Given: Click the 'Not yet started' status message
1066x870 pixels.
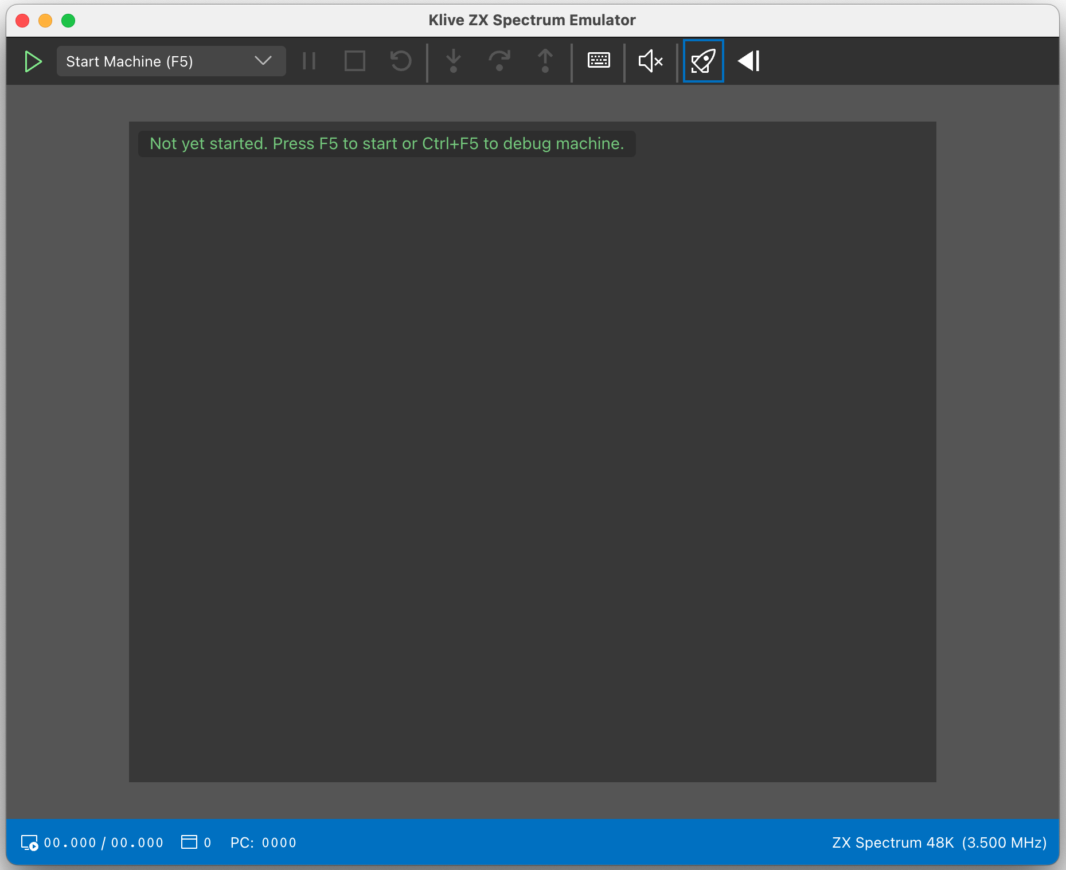Looking at the screenshot, I should pyautogui.click(x=387, y=143).
